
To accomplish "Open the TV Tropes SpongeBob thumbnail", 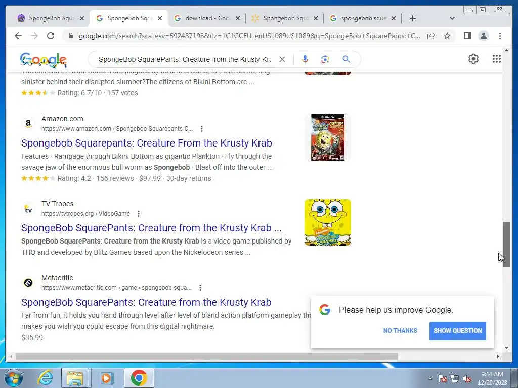I will [x=327, y=222].
